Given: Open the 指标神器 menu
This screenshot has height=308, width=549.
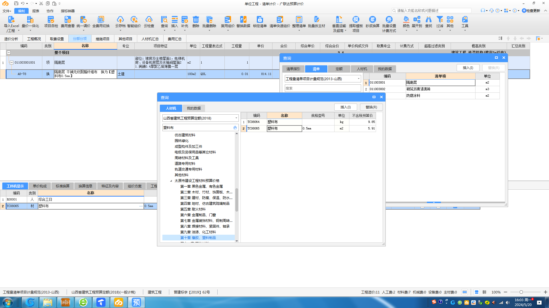Looking at the screenshot, I should [x=67, y=11].
